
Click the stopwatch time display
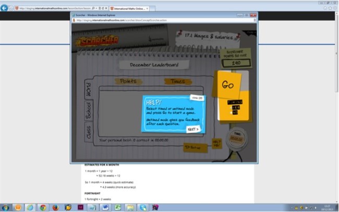coord(236,139)
